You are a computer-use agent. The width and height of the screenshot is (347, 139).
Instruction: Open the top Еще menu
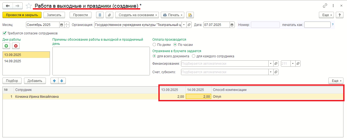click(x=327, y=15)
